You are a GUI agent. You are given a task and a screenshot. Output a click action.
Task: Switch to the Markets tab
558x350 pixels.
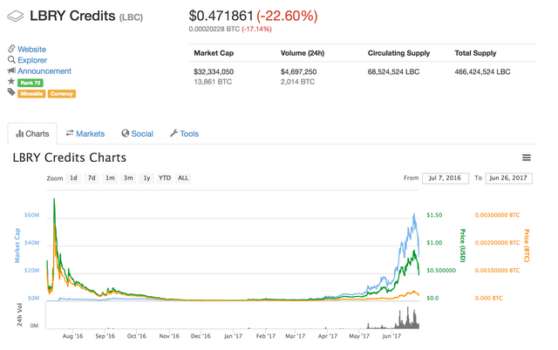tap(85, 133)
